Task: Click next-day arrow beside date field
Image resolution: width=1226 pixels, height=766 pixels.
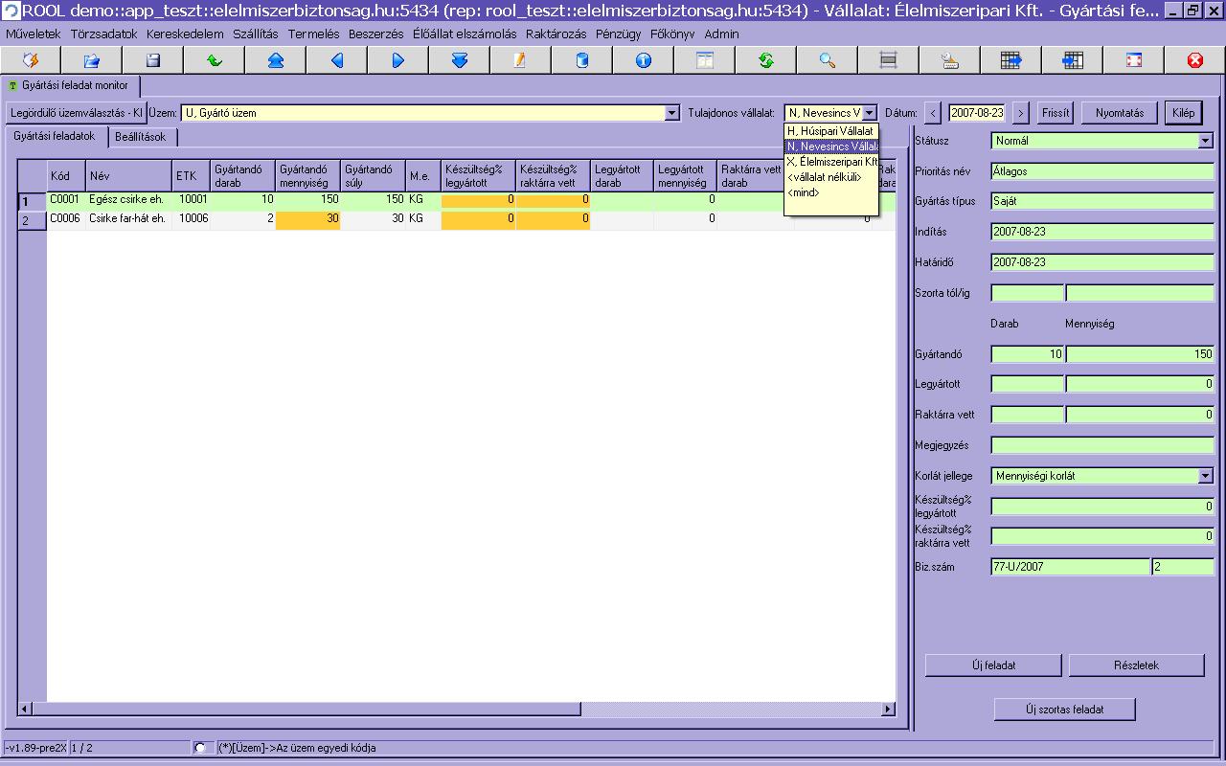Action: click(x=1021, y=113)
